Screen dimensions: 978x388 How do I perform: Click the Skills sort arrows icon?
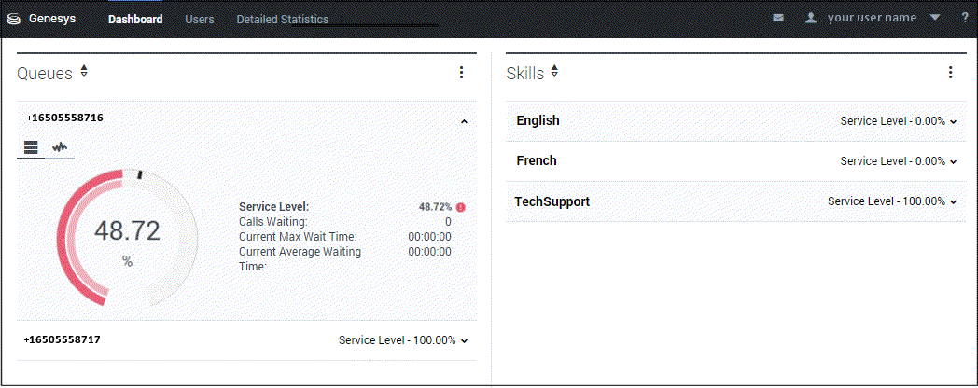[555, 72]
